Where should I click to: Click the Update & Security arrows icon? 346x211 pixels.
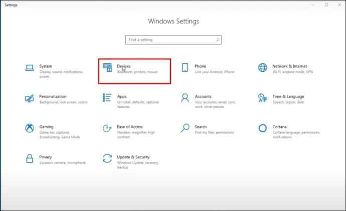click(x=107, y=158)
